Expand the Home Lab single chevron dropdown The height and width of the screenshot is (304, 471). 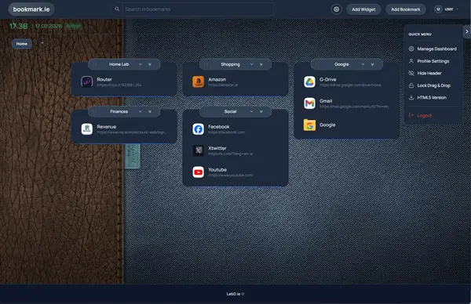141,64
